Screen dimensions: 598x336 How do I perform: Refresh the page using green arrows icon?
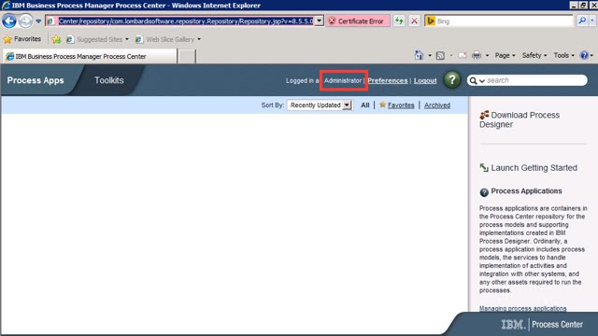point(399,21)
